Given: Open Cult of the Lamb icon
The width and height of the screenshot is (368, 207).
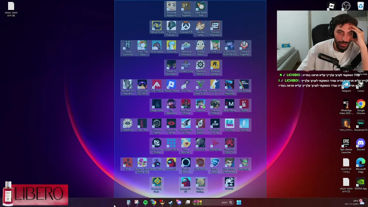Looking at the screenshot, I should tap(171, 126).
